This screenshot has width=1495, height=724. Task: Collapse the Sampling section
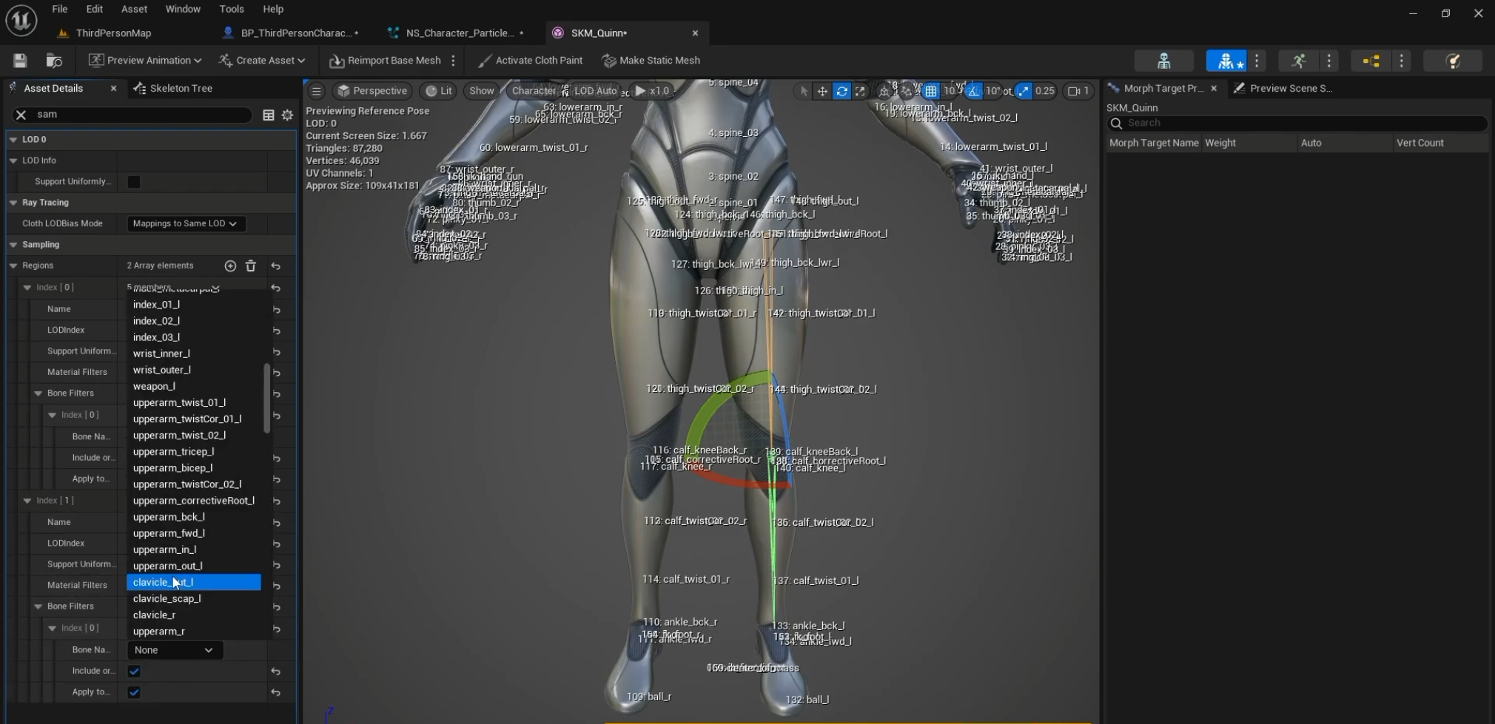[x=13, y=245]
